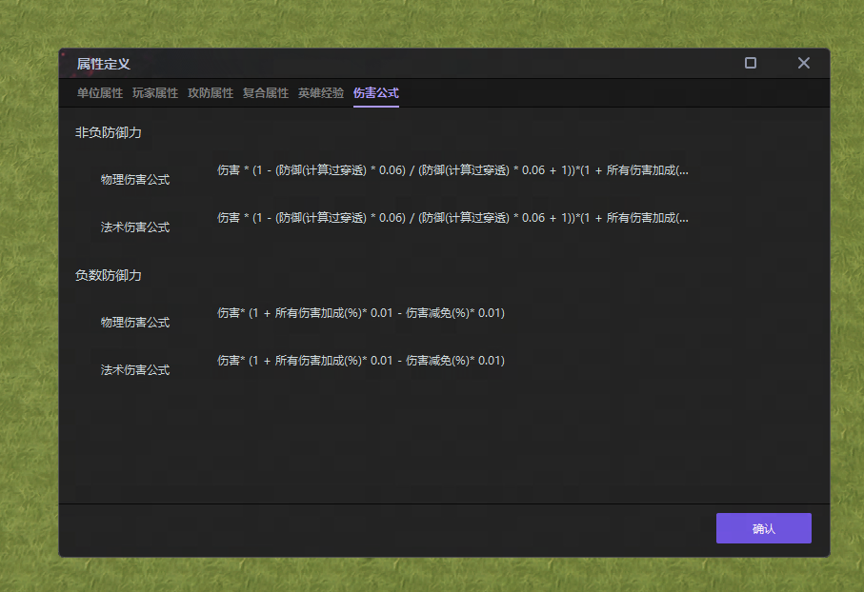864x592 pixels.
Task: Edit the 物理伤害公式 under 负数防御力
Action: pos(360,312)
